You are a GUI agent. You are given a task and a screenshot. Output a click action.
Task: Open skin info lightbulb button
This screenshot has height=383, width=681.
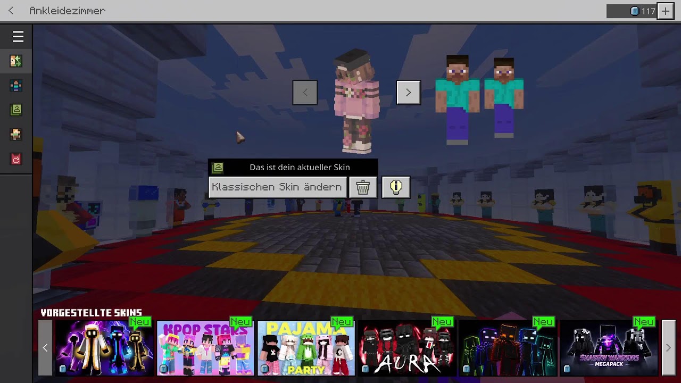tap(396, 187)
